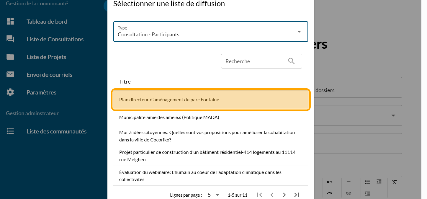The image size is (427, 199).
Task: Jump to last page of results
Action: (297, 195)
